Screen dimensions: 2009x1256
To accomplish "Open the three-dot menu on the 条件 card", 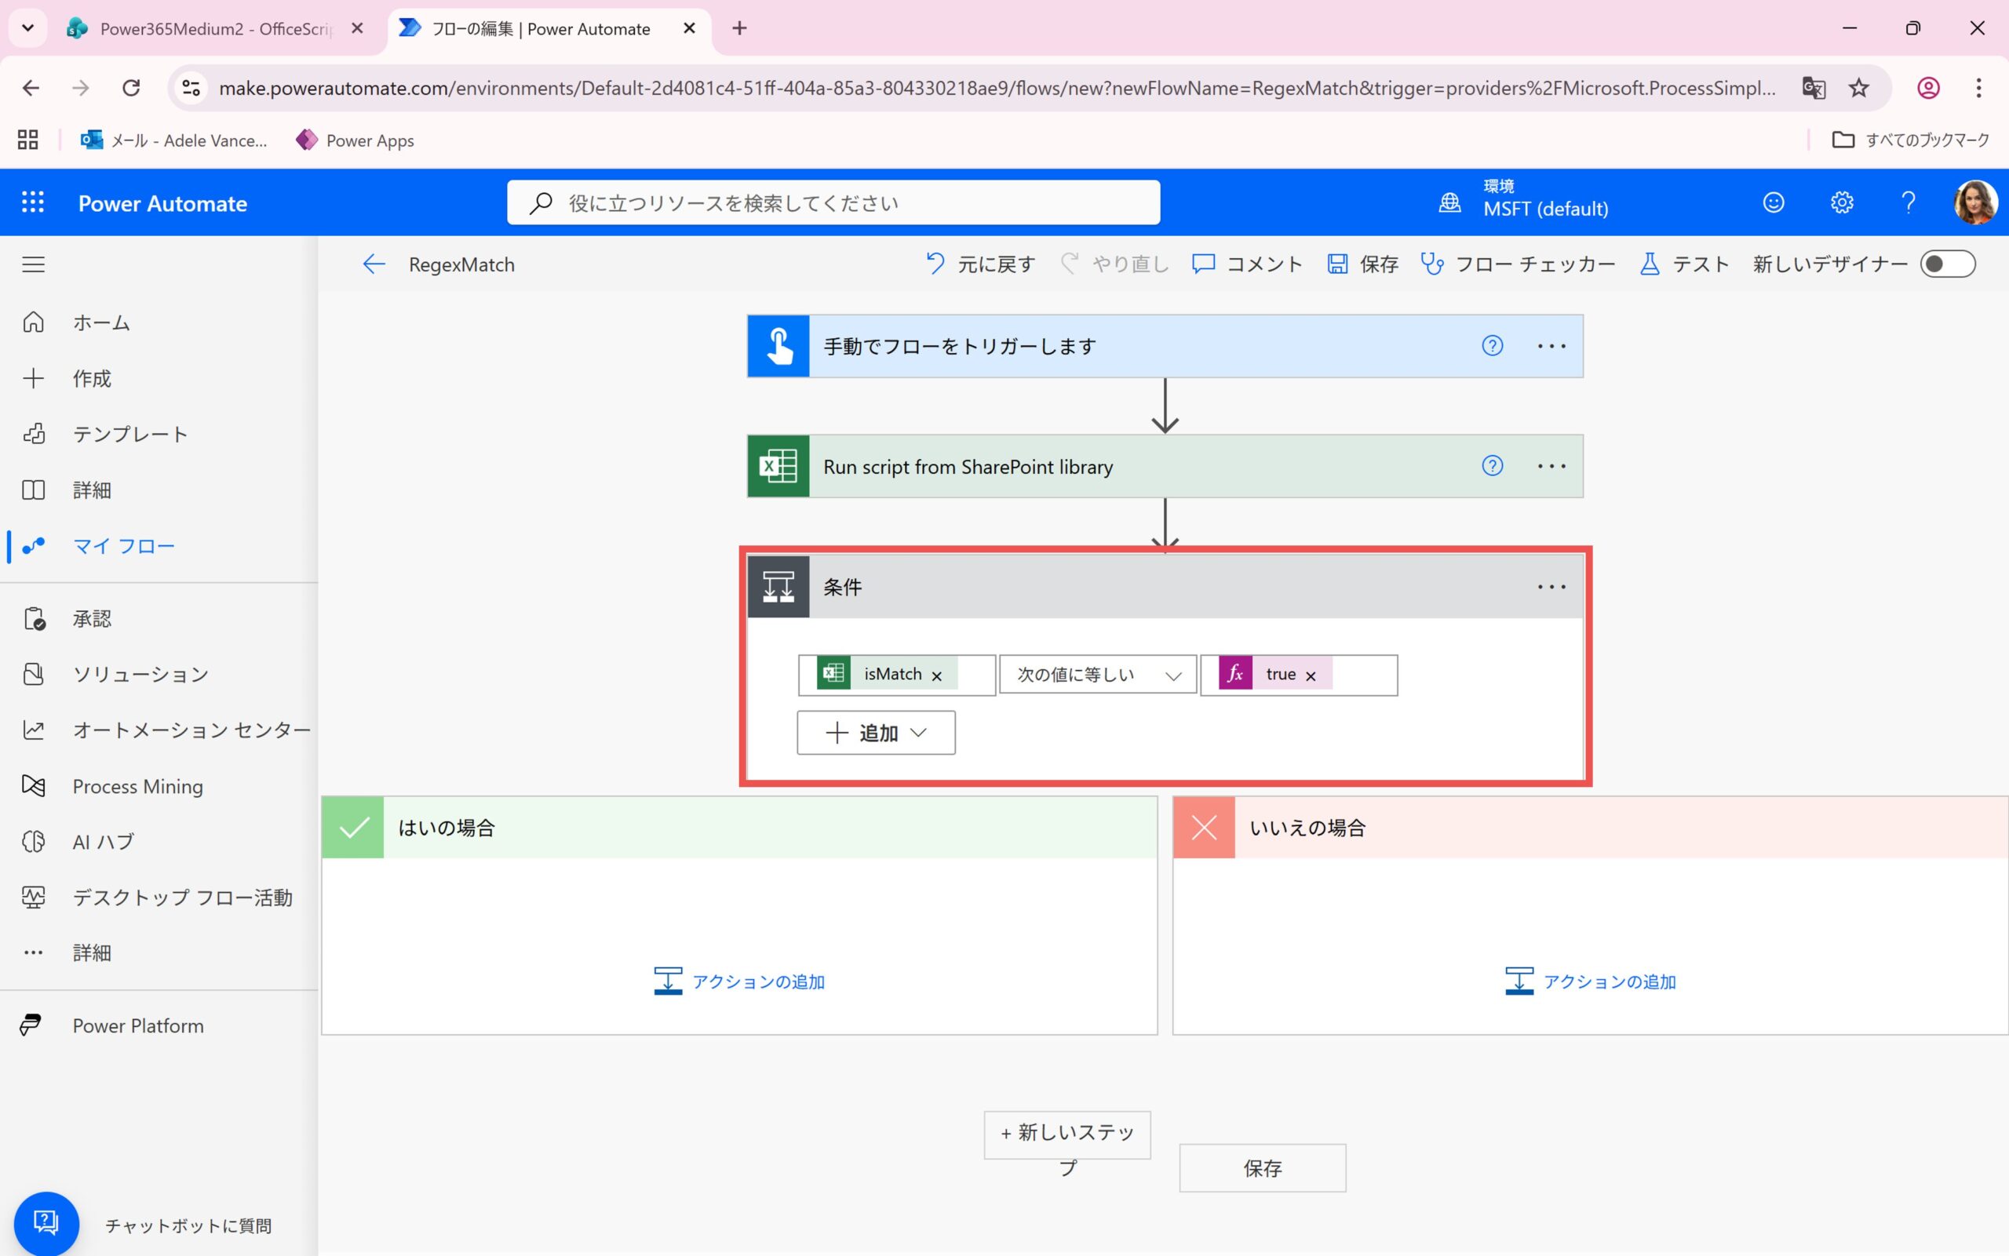I will 1551,587.
